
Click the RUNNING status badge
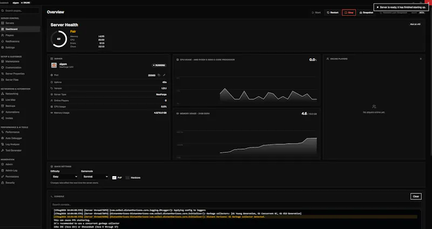[159, 65]
